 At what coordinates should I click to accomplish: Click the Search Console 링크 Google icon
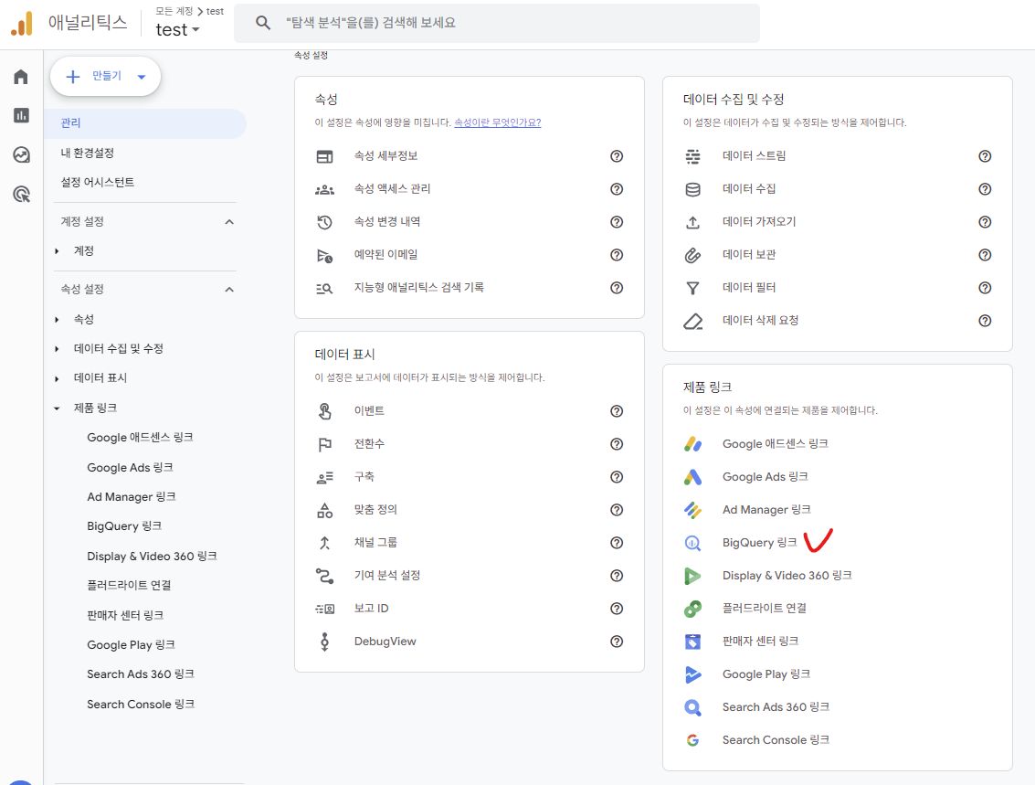693,740
